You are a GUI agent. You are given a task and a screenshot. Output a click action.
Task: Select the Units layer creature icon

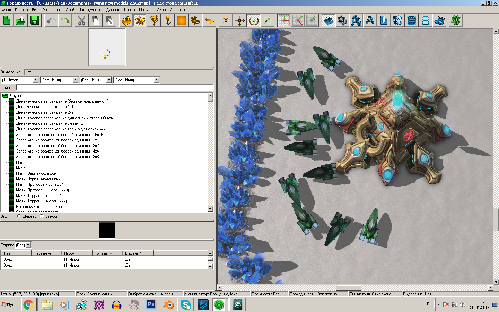click(x=140, y=20)
